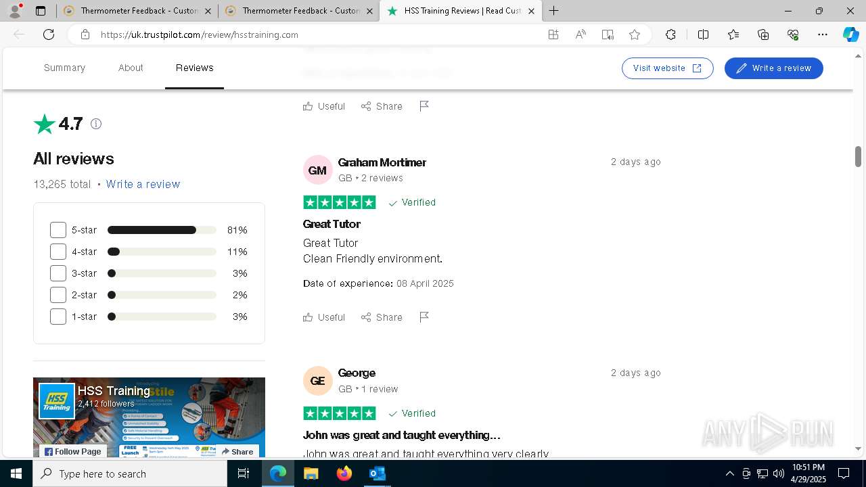Click the TrustScore info icon next to 4.7

click(96, 124)
